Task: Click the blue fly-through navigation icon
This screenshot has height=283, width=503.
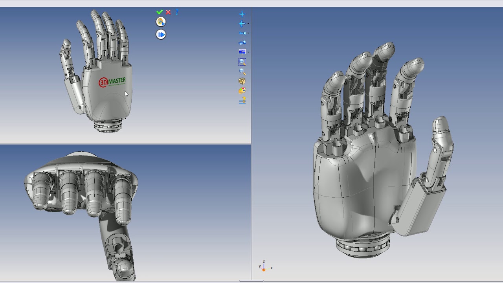Action: click(x=242, y=42)
